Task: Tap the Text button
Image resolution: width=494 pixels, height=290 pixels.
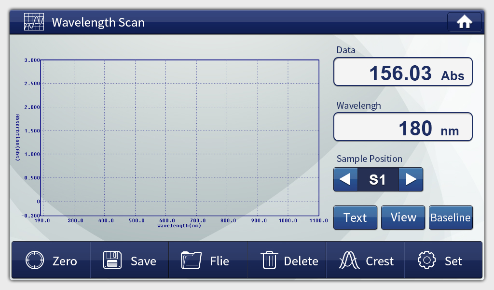Action: [x=355, y=217]
